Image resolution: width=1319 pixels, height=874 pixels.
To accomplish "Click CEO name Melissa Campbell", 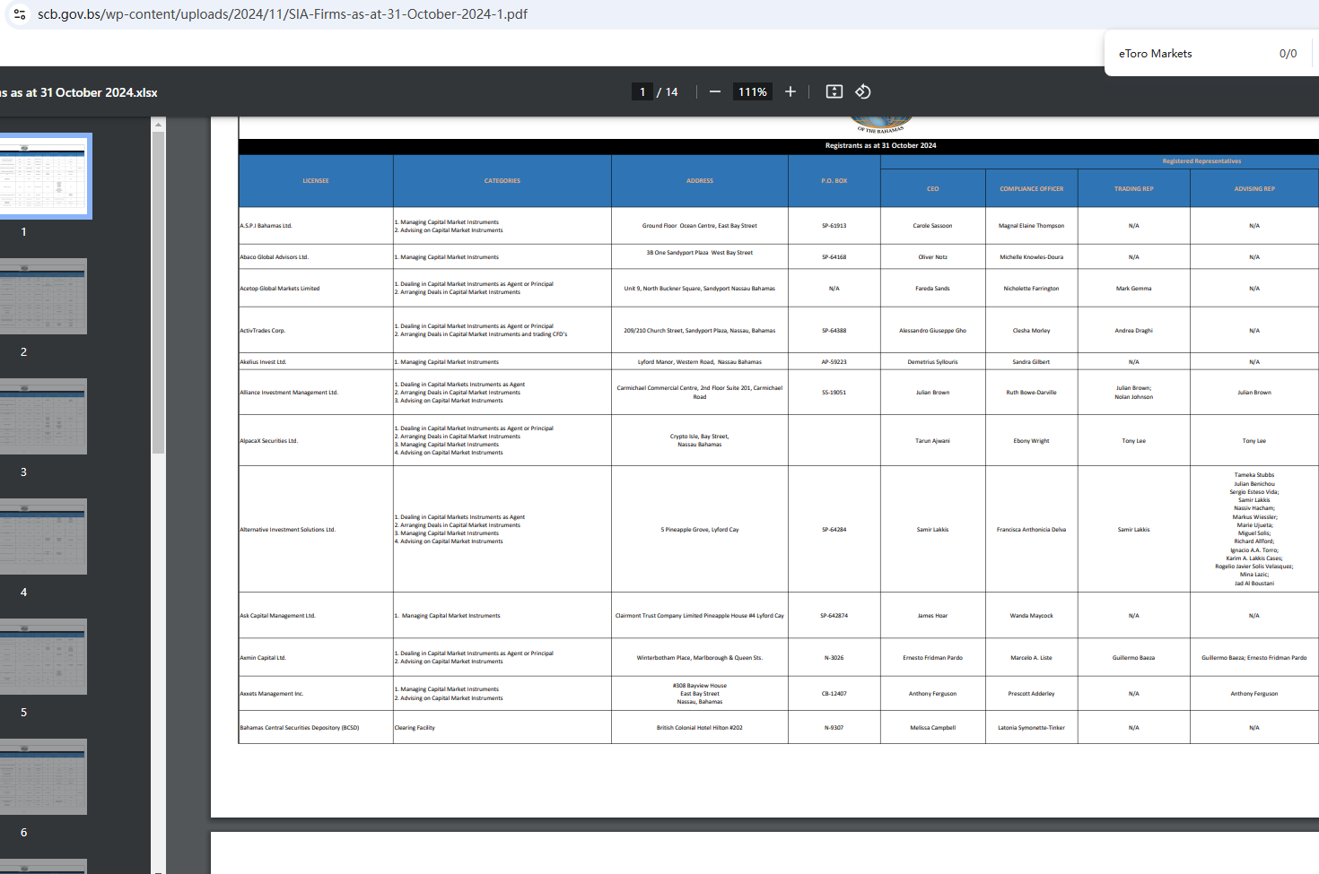I will click(932, 728).
